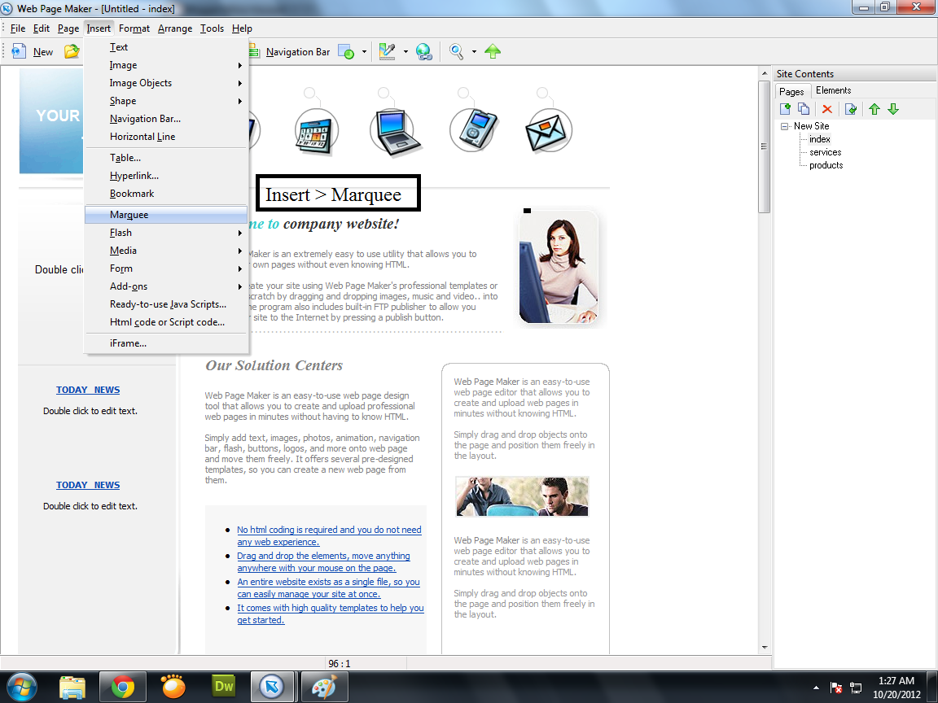Click the calendar icon on the page
This screenshot has height=703, width=938.
click(x=316, y=131)
